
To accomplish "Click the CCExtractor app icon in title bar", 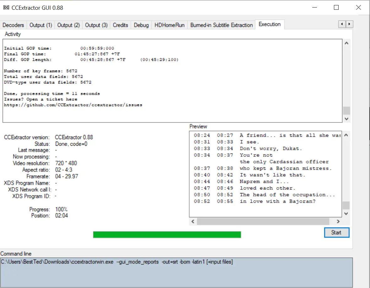I will coord(6,8).
